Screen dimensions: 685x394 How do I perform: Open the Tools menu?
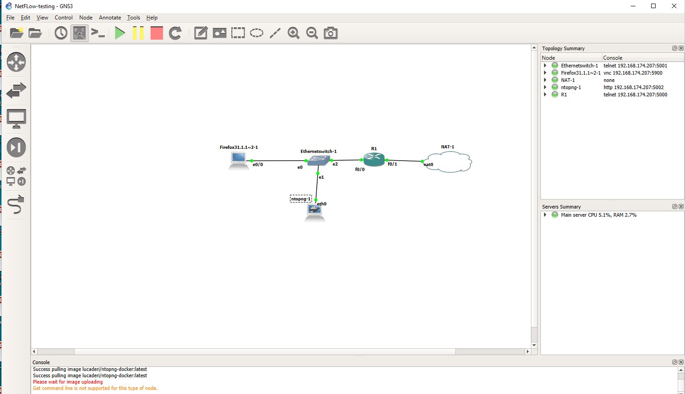pos(133,18)
